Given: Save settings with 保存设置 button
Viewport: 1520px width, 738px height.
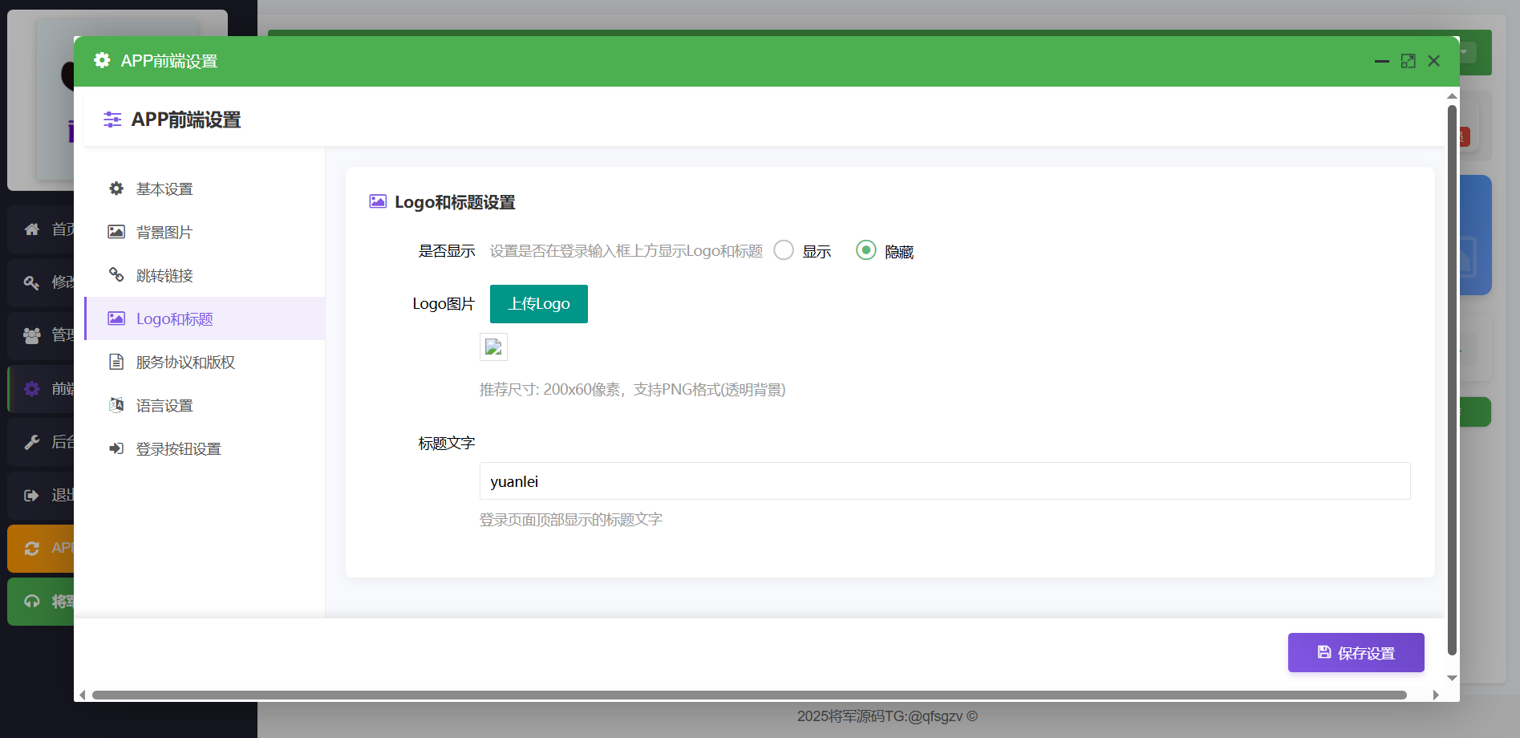Looking at the screenshot, I should (x=1356, y=653).
